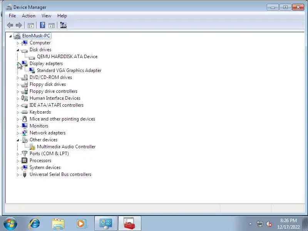Screen dimensions: 308x231
Task: Select the ElonMusk-PC label
Action: (x=36, y=36)
